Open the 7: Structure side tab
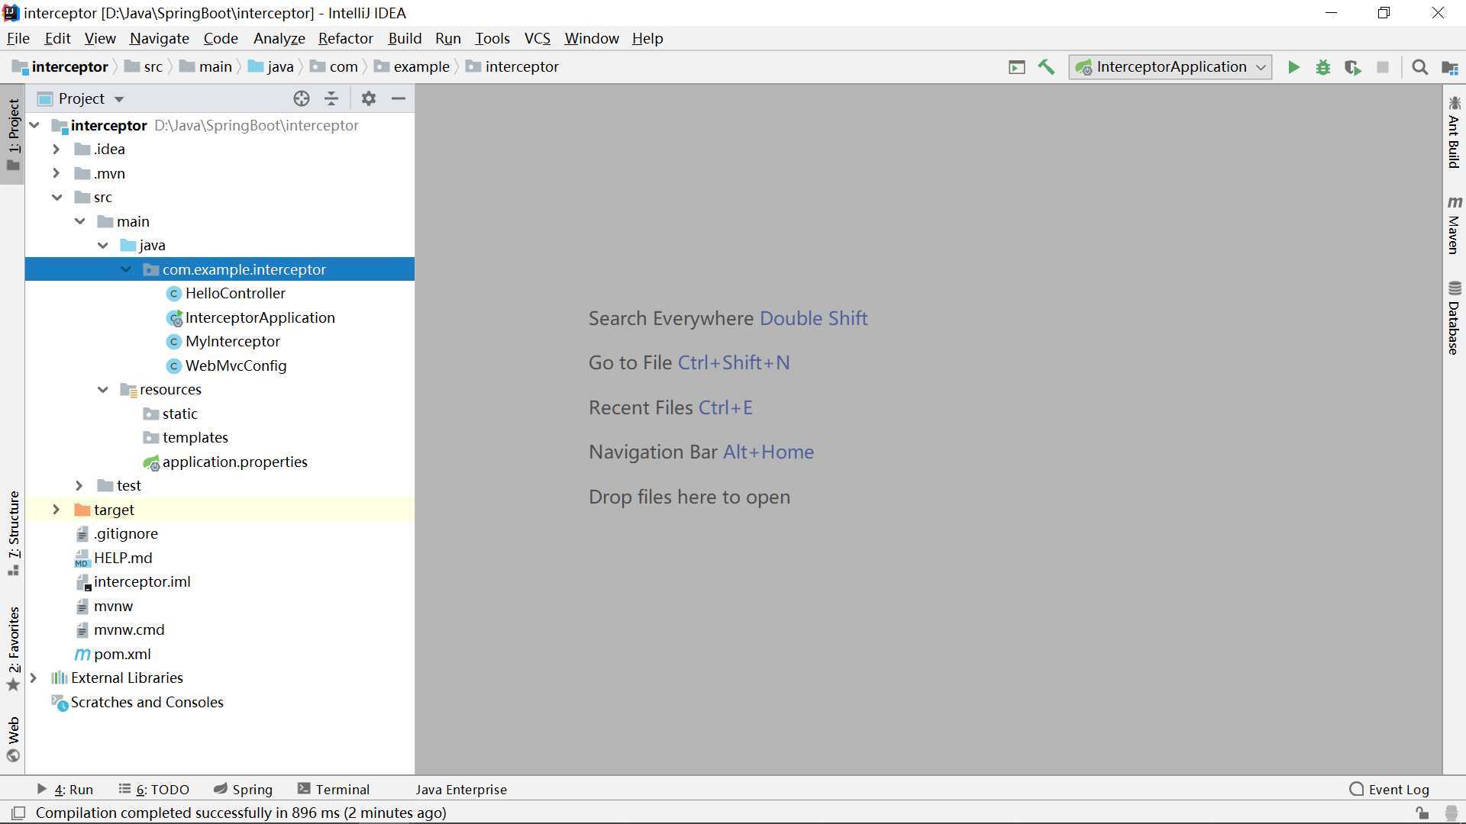 point(13,533)
